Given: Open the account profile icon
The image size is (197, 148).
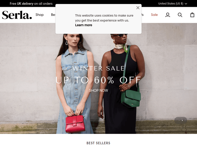Looking at the screenshot, I should click(168, 15).
